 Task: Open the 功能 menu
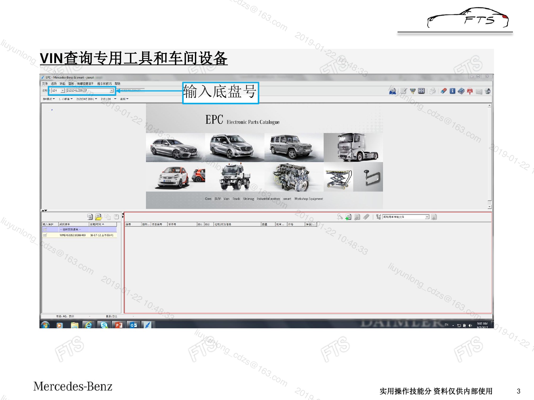coord(62,84)
